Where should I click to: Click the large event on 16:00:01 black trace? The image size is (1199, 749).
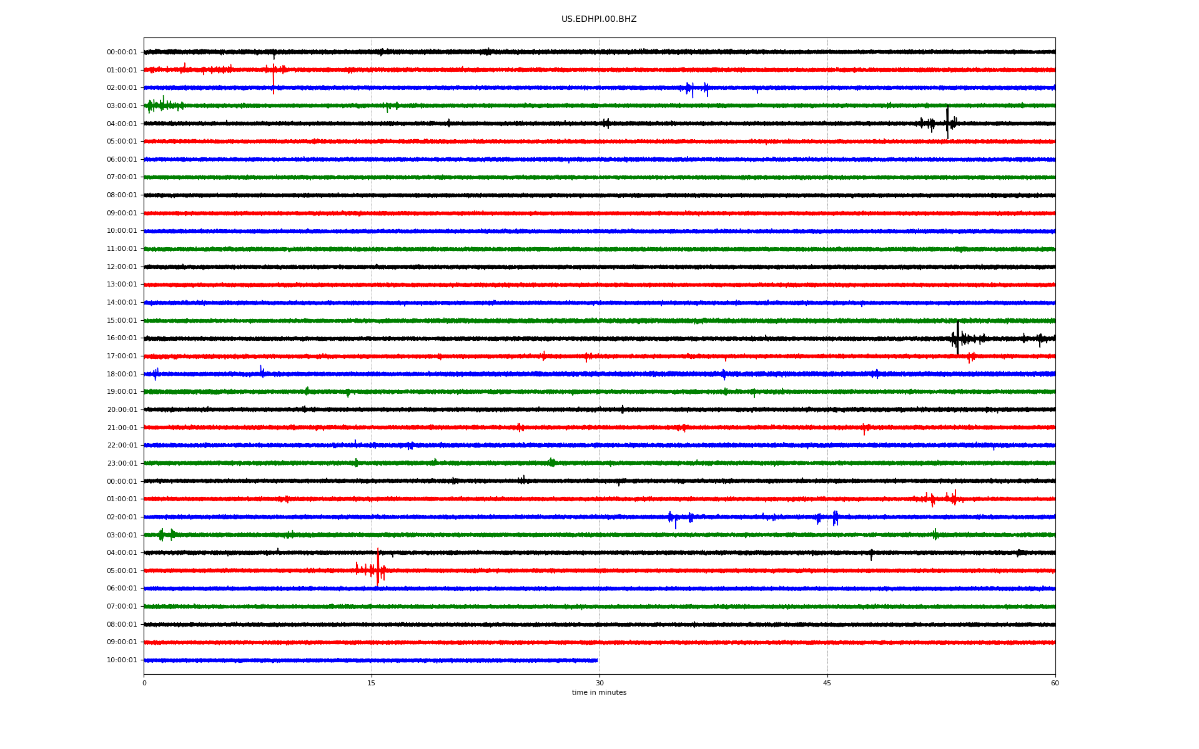tap(957, 338)
